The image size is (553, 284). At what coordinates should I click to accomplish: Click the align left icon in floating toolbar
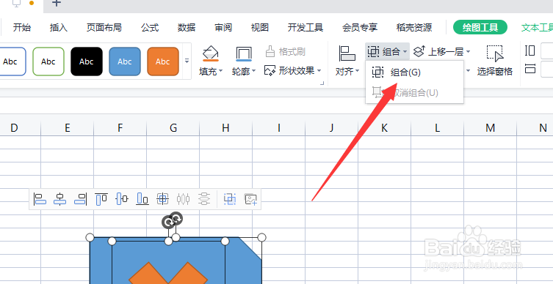pos(40,199)
